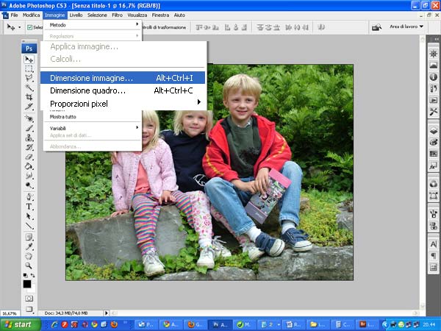Select the Line tool
The height and width of the screenshot is (331, 441).
[x=29, y=226]
